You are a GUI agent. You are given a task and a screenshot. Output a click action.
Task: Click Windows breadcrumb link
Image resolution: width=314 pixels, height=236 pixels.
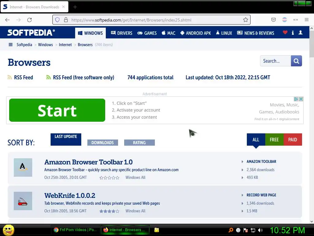(x=45, y=45)
